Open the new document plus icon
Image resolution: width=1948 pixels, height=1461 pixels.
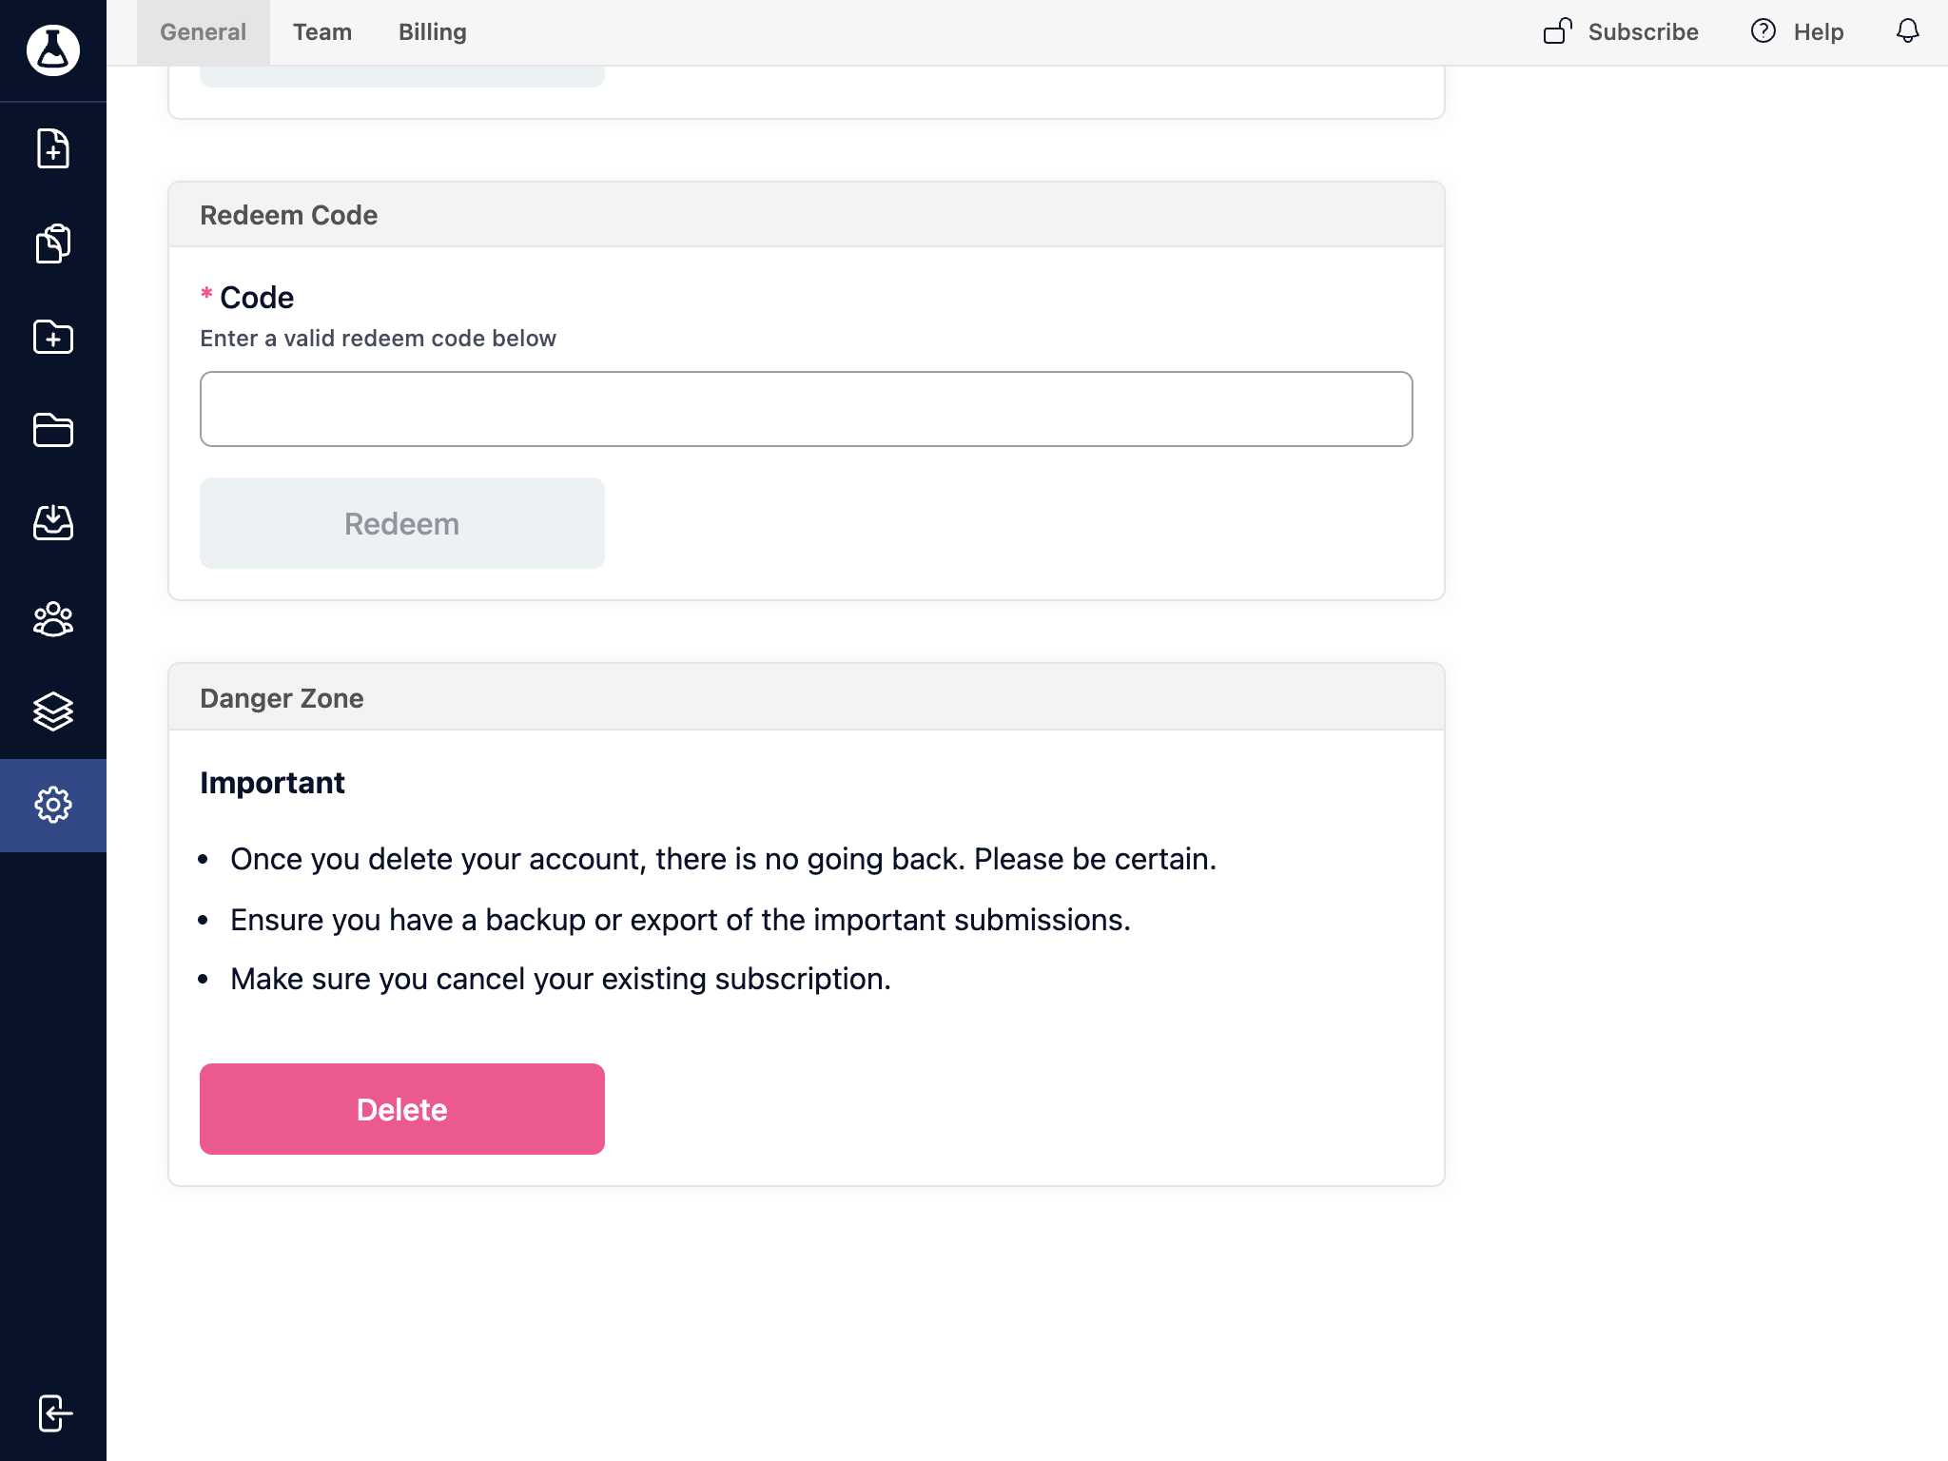53,148
